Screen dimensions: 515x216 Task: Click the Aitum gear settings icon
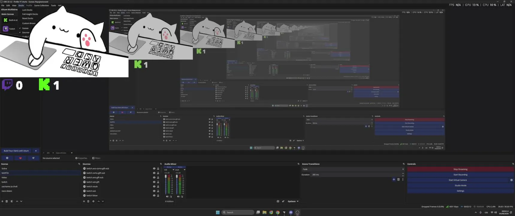(x=7, y=158)
